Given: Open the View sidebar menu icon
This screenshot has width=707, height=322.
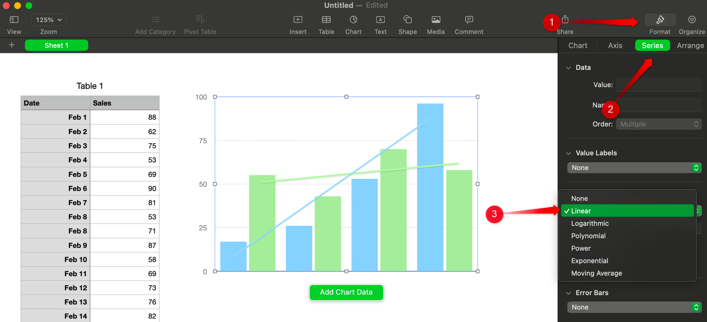Looking at the screenshot, I should [x=14, y=20].
